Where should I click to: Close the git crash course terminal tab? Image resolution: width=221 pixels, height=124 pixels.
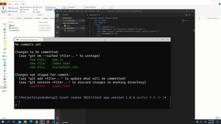41,40
